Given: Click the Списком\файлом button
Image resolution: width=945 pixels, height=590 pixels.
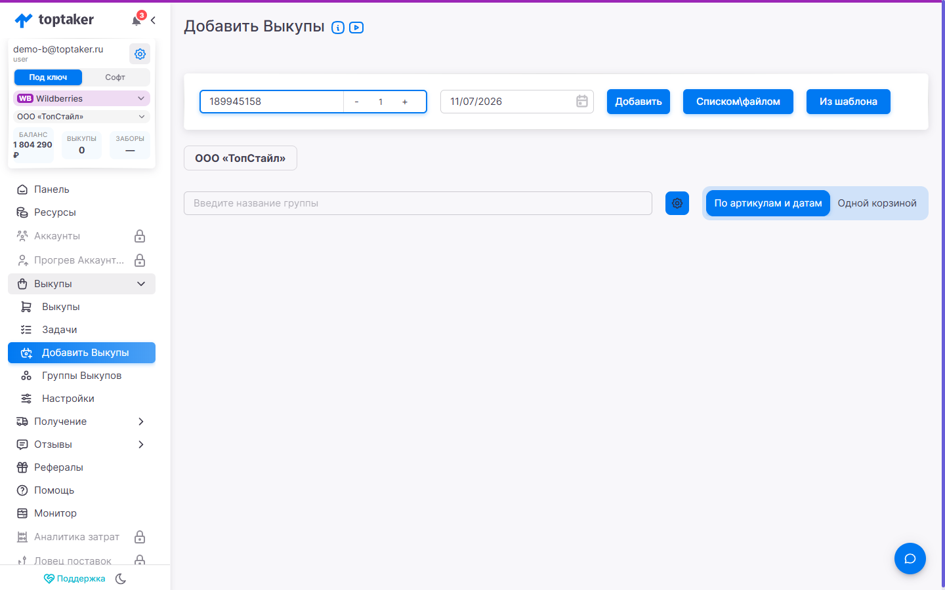Looking at the screenshot, I should click(738, 102).
